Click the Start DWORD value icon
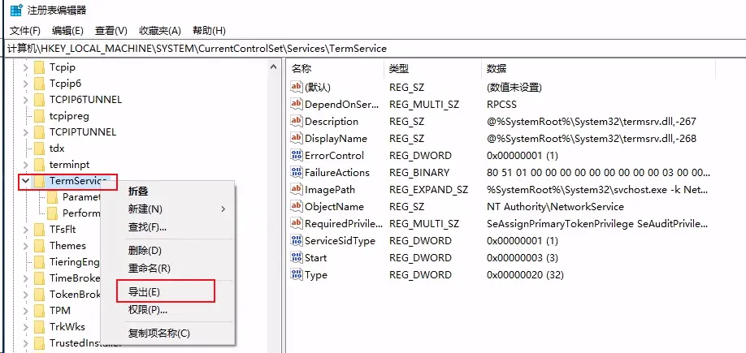The height and width of the screenshot is (353, 746). click(x=297, y=258)
